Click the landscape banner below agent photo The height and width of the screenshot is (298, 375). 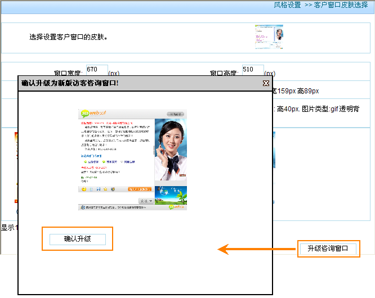(171, 194)
